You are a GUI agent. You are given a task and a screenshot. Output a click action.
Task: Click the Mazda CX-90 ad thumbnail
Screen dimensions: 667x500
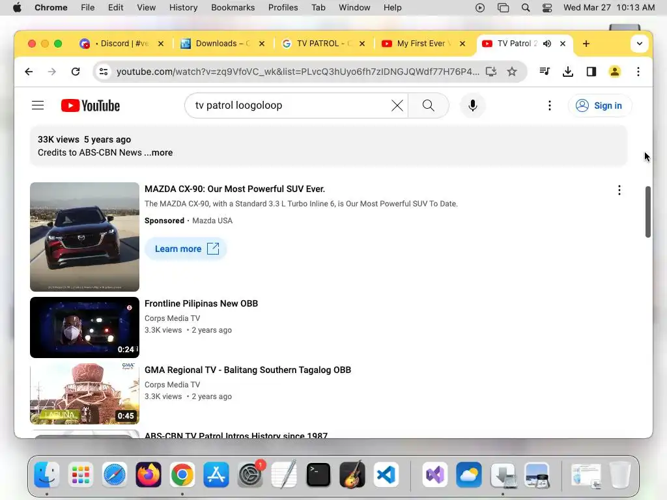[85, 237]
